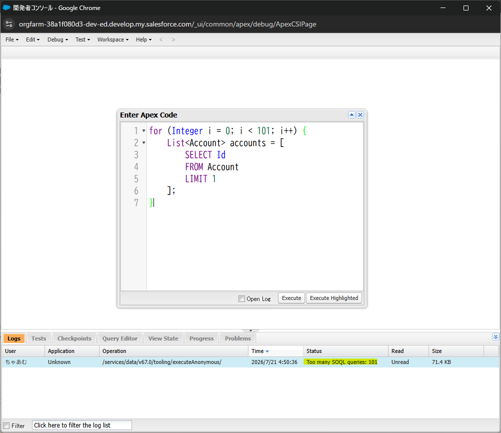Open the File menu
The width and height of the screenshot is (501, 433).
12,39
